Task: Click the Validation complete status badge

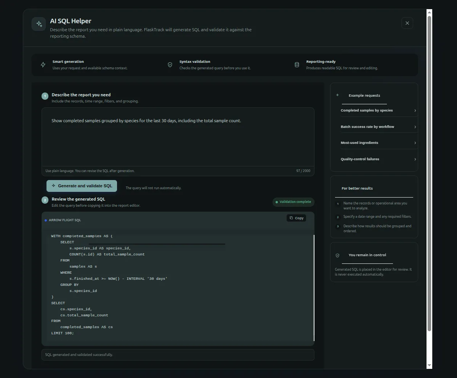Action: [293, 202]
